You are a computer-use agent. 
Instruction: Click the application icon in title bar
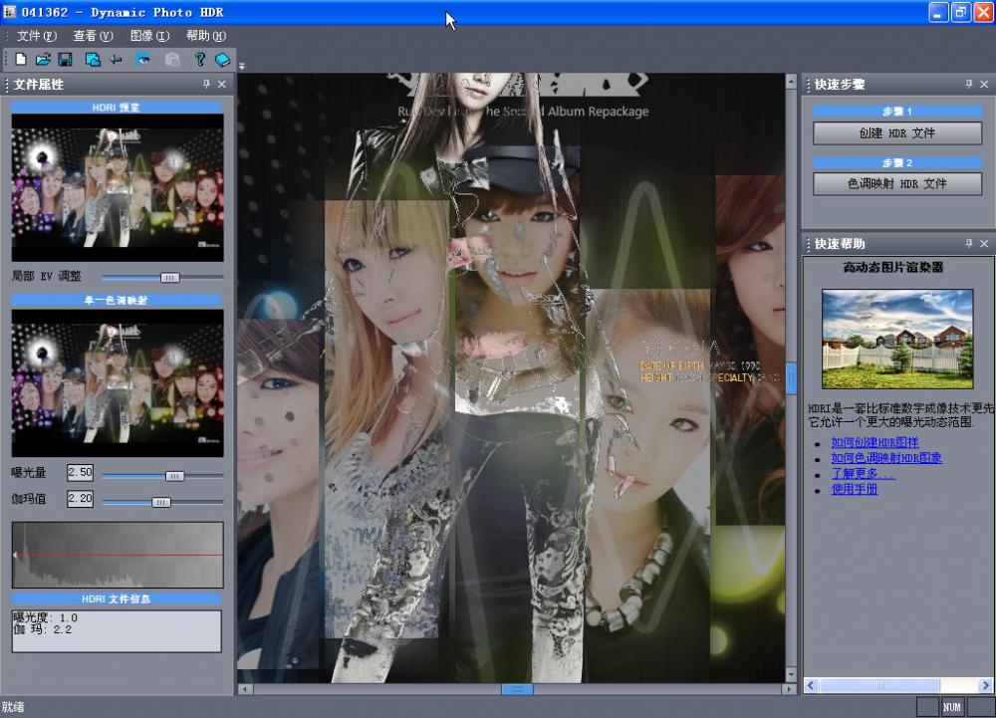coord(10,12)
